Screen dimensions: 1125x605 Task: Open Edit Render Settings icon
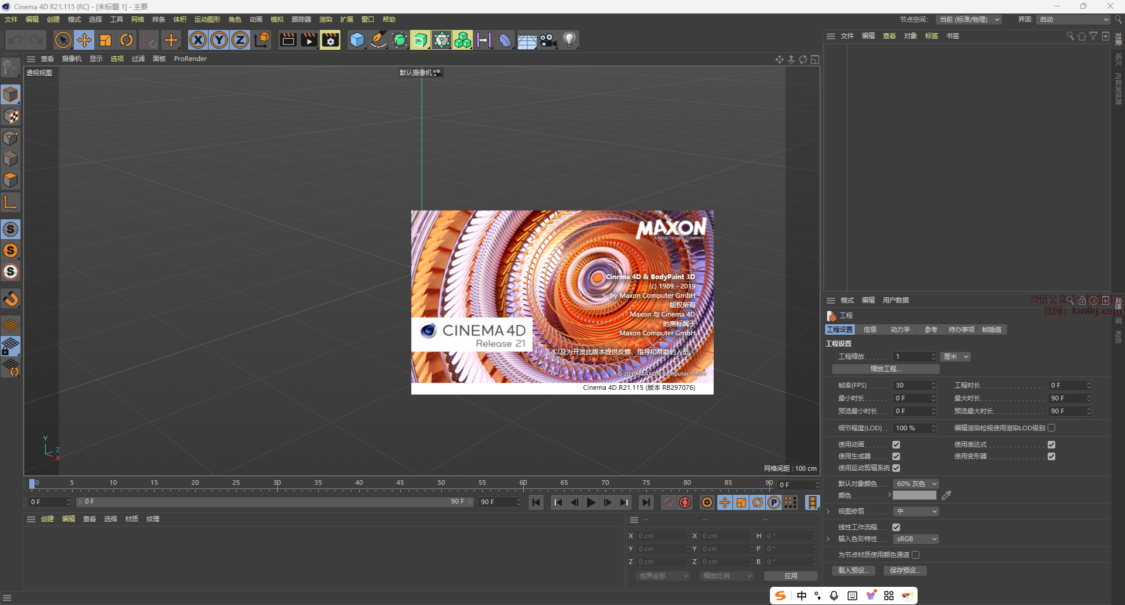coord(330,40)
